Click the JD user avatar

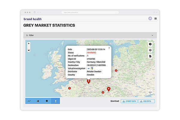tap(150, 19)
